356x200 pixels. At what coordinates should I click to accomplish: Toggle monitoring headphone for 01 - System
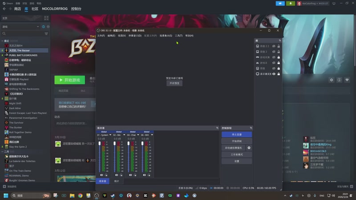coord(106,175)
